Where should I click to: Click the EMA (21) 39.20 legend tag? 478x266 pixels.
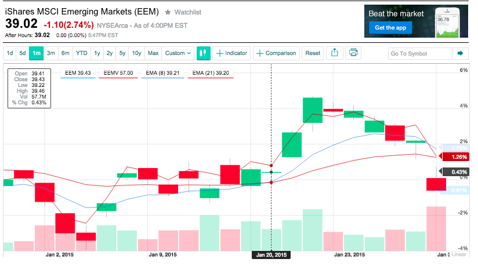coord(211,73)
